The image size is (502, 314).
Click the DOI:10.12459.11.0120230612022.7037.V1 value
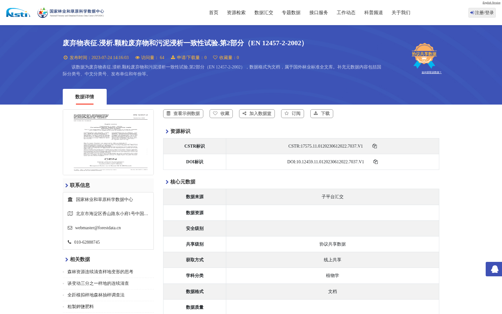tap(326, 162)
